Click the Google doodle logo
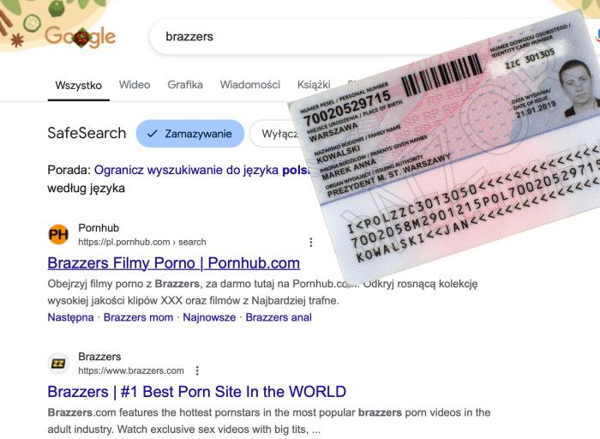 click(x=80, y=37)
